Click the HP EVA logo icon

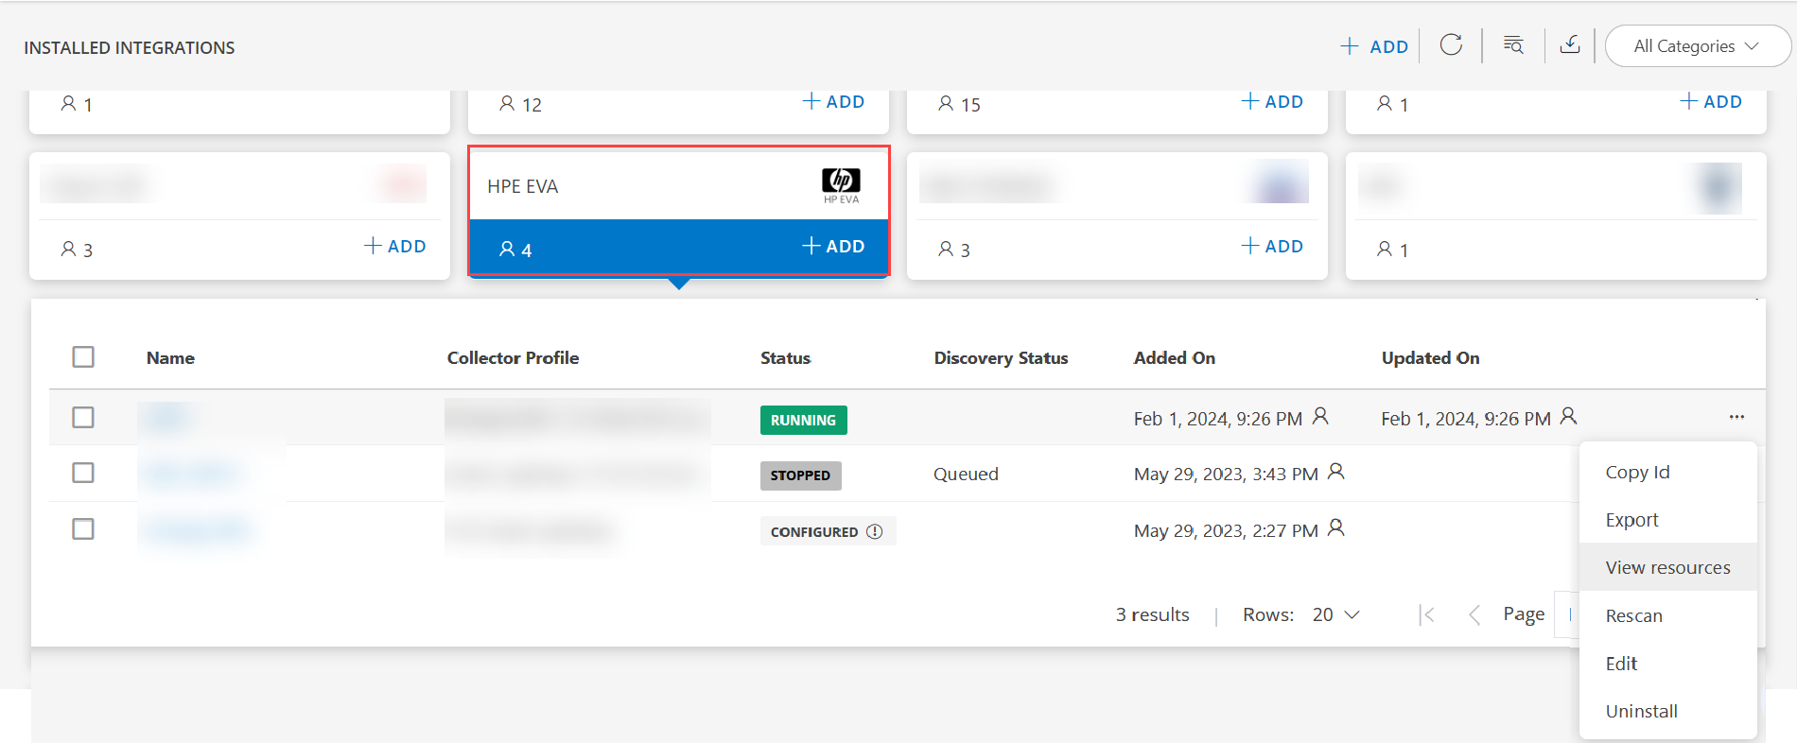[840, 183]
